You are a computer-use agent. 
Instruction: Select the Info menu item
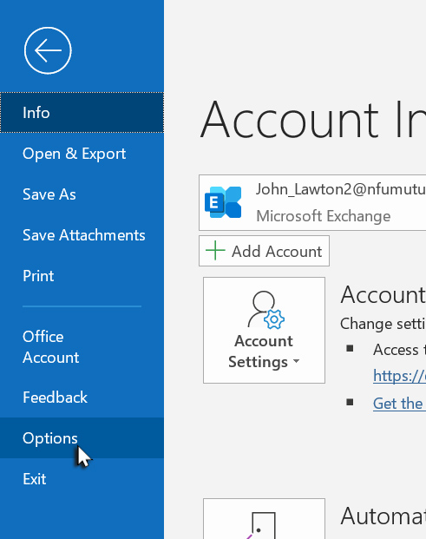(x=82, y=113)
